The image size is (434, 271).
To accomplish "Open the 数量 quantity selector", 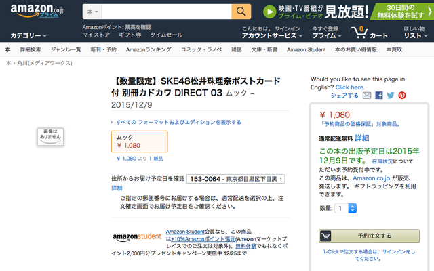I will pos(345,208).
